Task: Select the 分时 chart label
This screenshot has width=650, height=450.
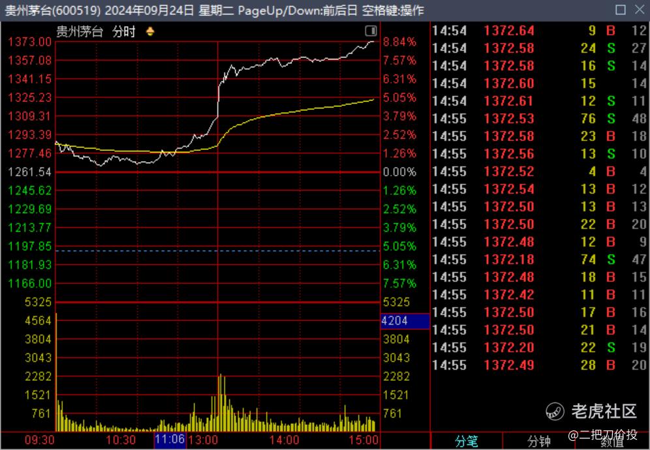Action: click(x=124, y=31)
